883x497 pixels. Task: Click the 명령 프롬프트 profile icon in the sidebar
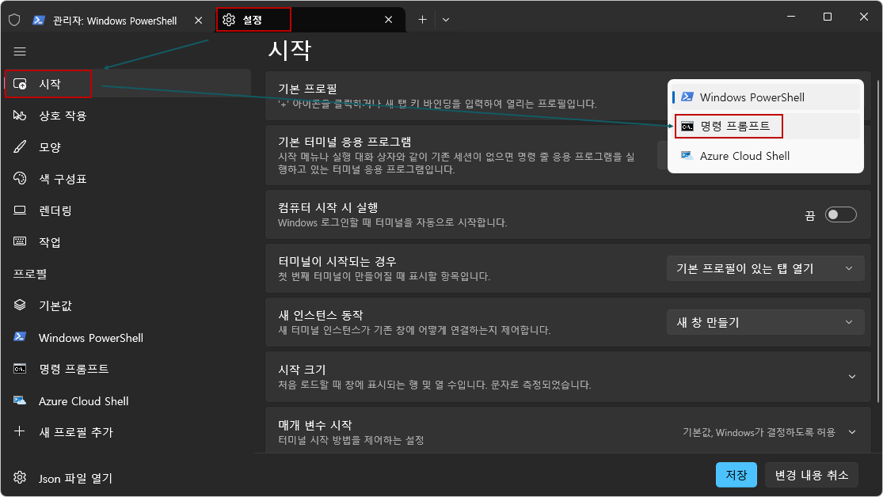click(20, 369)
